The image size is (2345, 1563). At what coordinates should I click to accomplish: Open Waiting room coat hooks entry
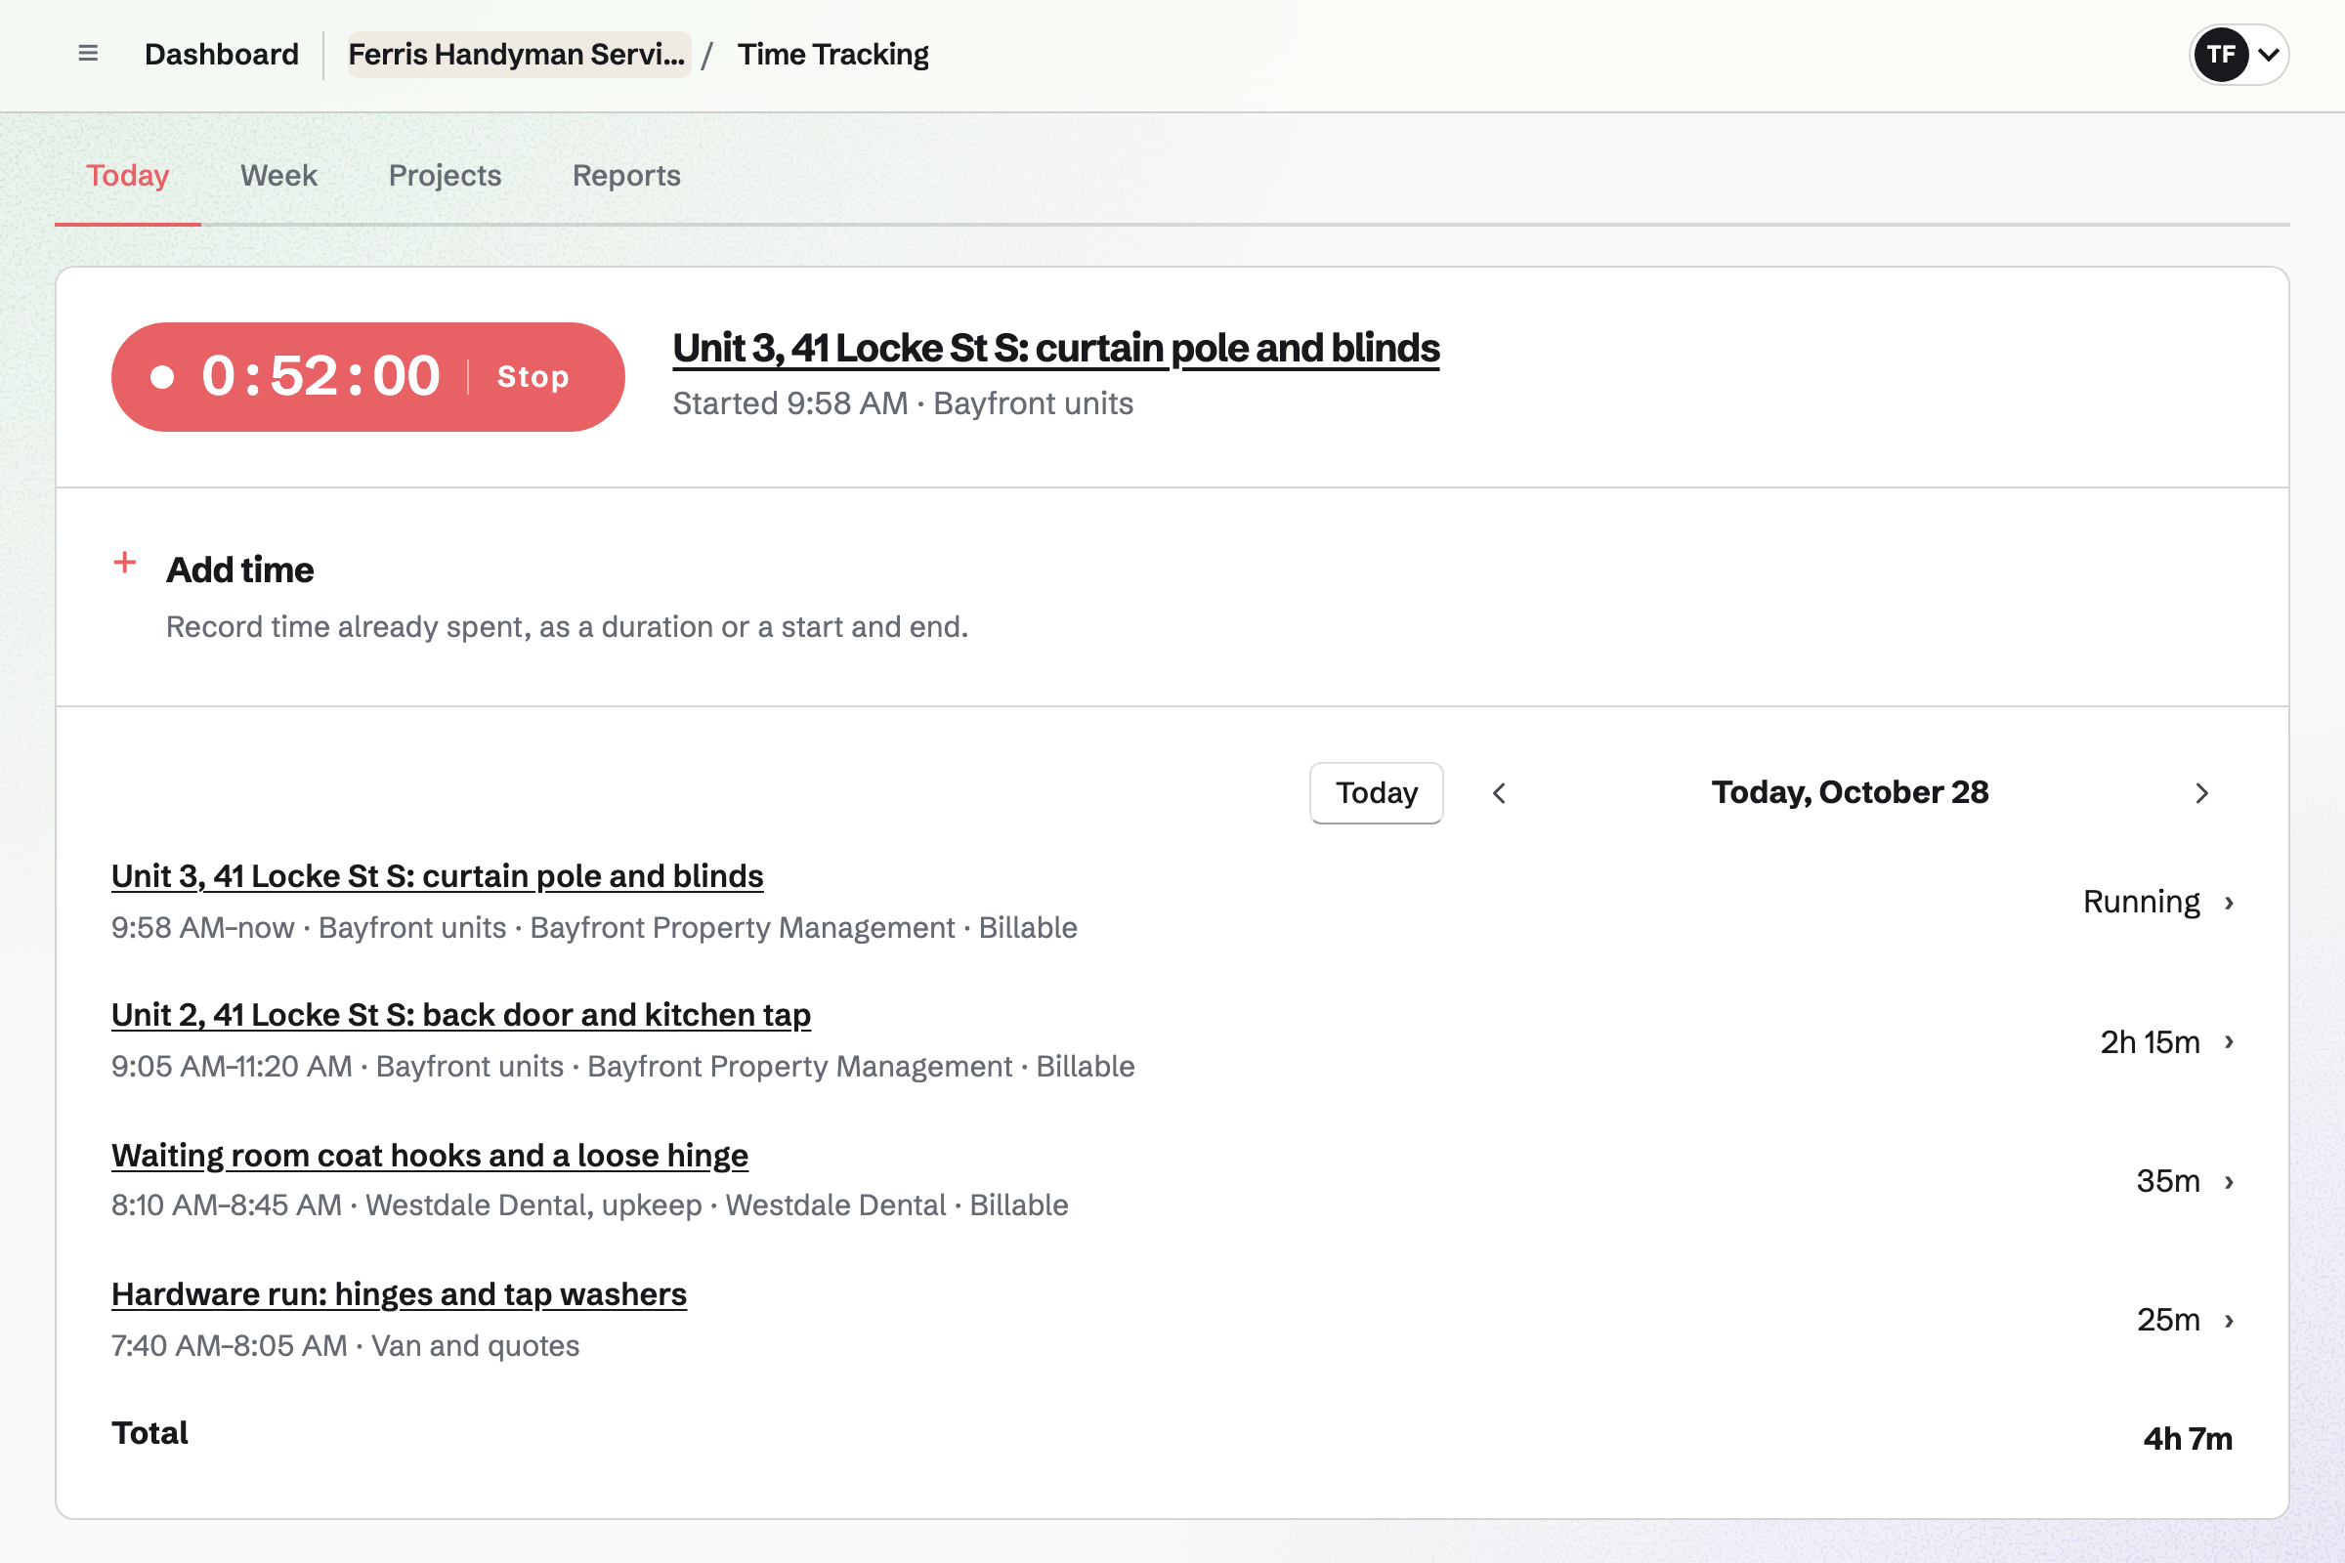[x=430, y=1156]
